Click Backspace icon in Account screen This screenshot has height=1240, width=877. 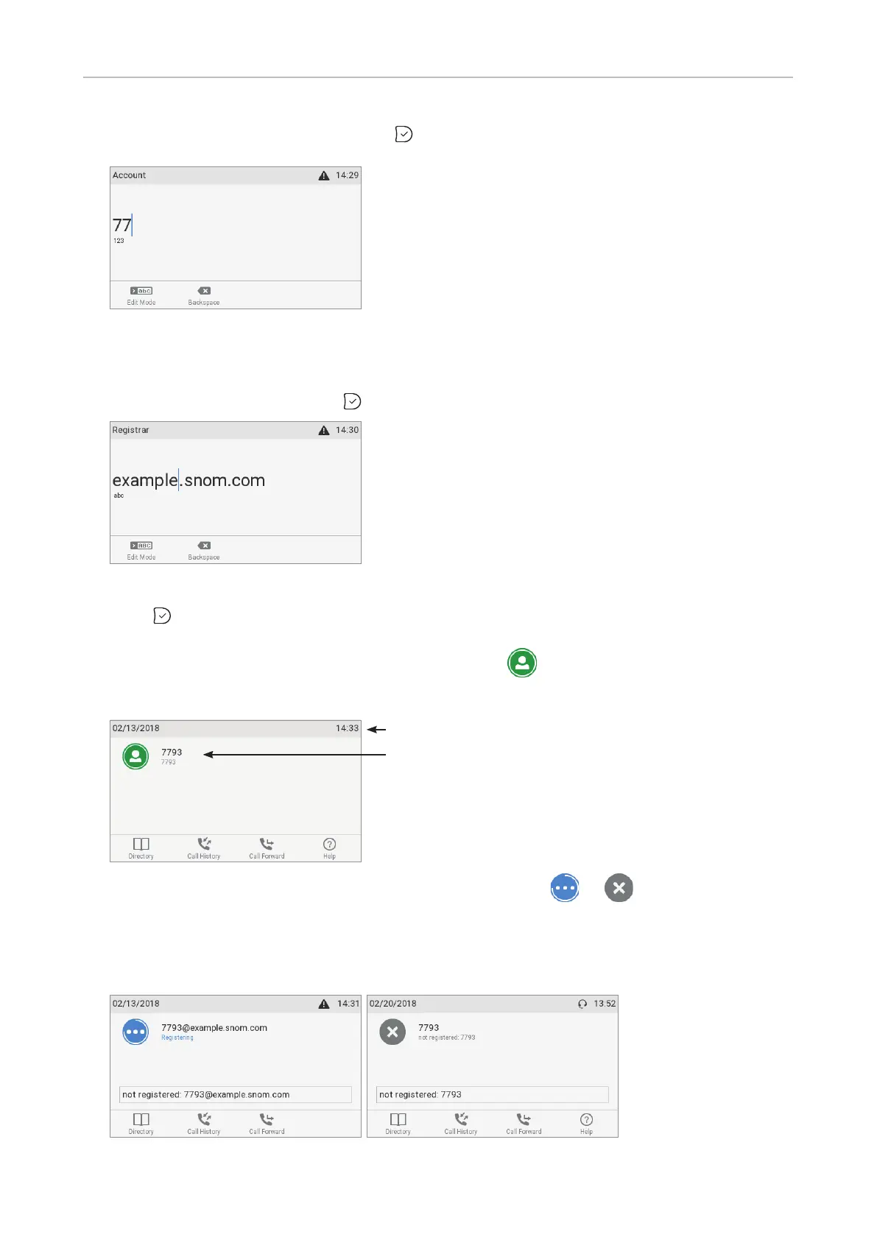click(204, 291)
